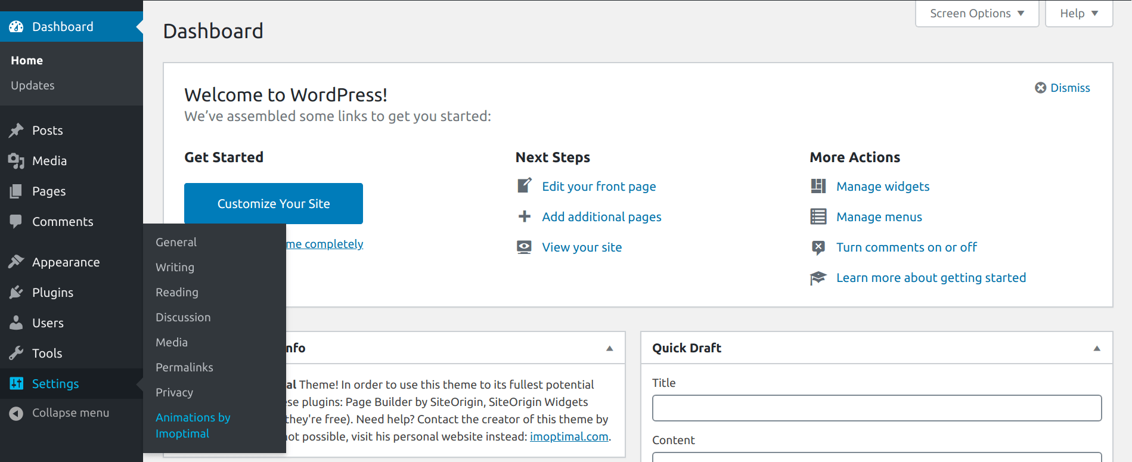Click the Comments speech bubble icon
This screenshot has width=1132, height=462.
(16, 222)
